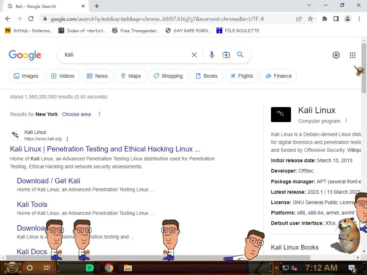Open the GitHub - Enderma bookmark
367x275 pixels.
(x=29, y=31)
